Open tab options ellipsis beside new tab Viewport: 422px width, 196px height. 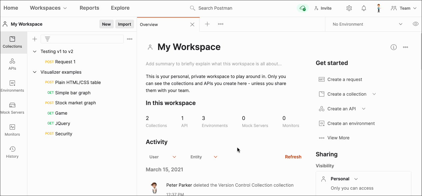221,24
